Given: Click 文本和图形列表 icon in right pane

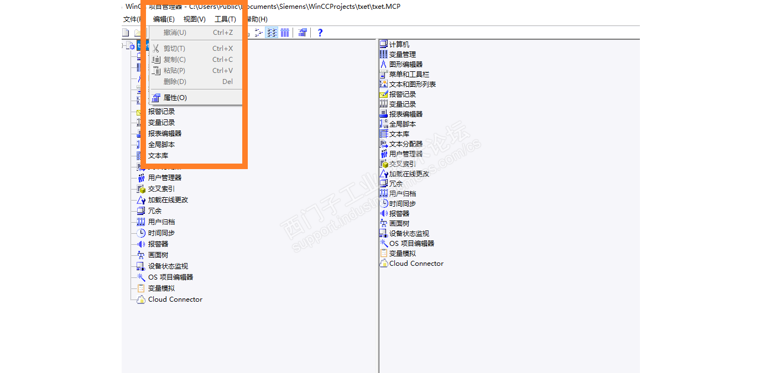Looking at the screenshot, I should [x=384, y=84].
